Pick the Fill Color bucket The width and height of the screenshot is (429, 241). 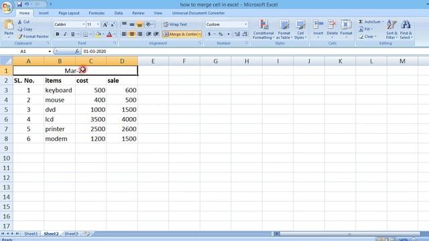[x=99, y=34]
